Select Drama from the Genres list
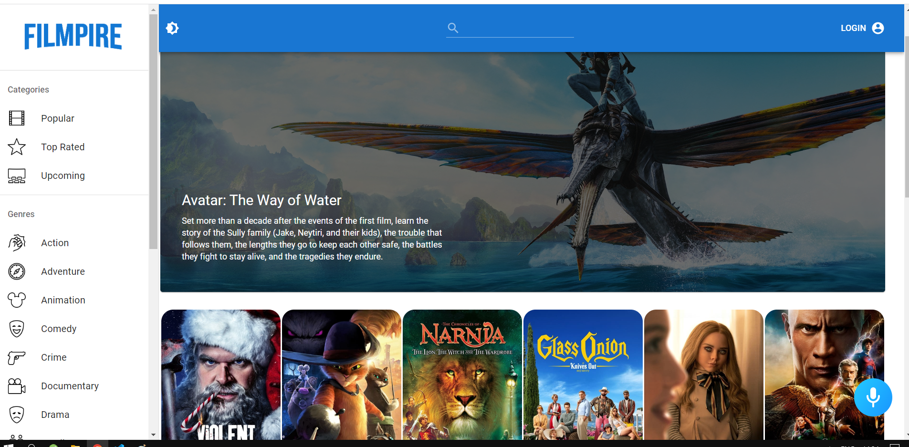 (x=54, y=414)
